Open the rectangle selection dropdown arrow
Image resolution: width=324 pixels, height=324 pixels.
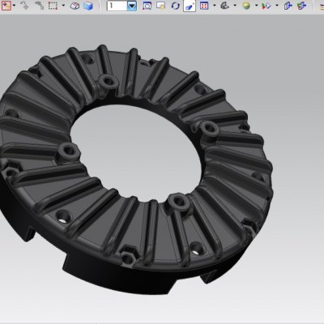[63, 5]
